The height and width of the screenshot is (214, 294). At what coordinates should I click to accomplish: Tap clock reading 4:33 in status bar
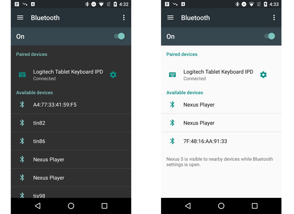pos(274,4)
